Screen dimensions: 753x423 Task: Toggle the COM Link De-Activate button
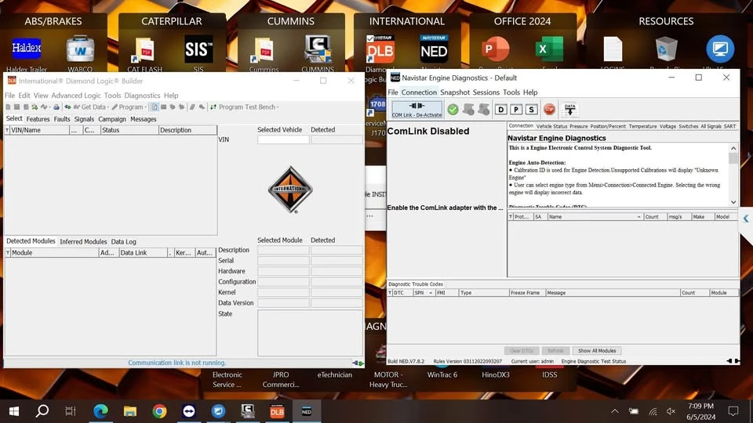[x=417, y=110]
